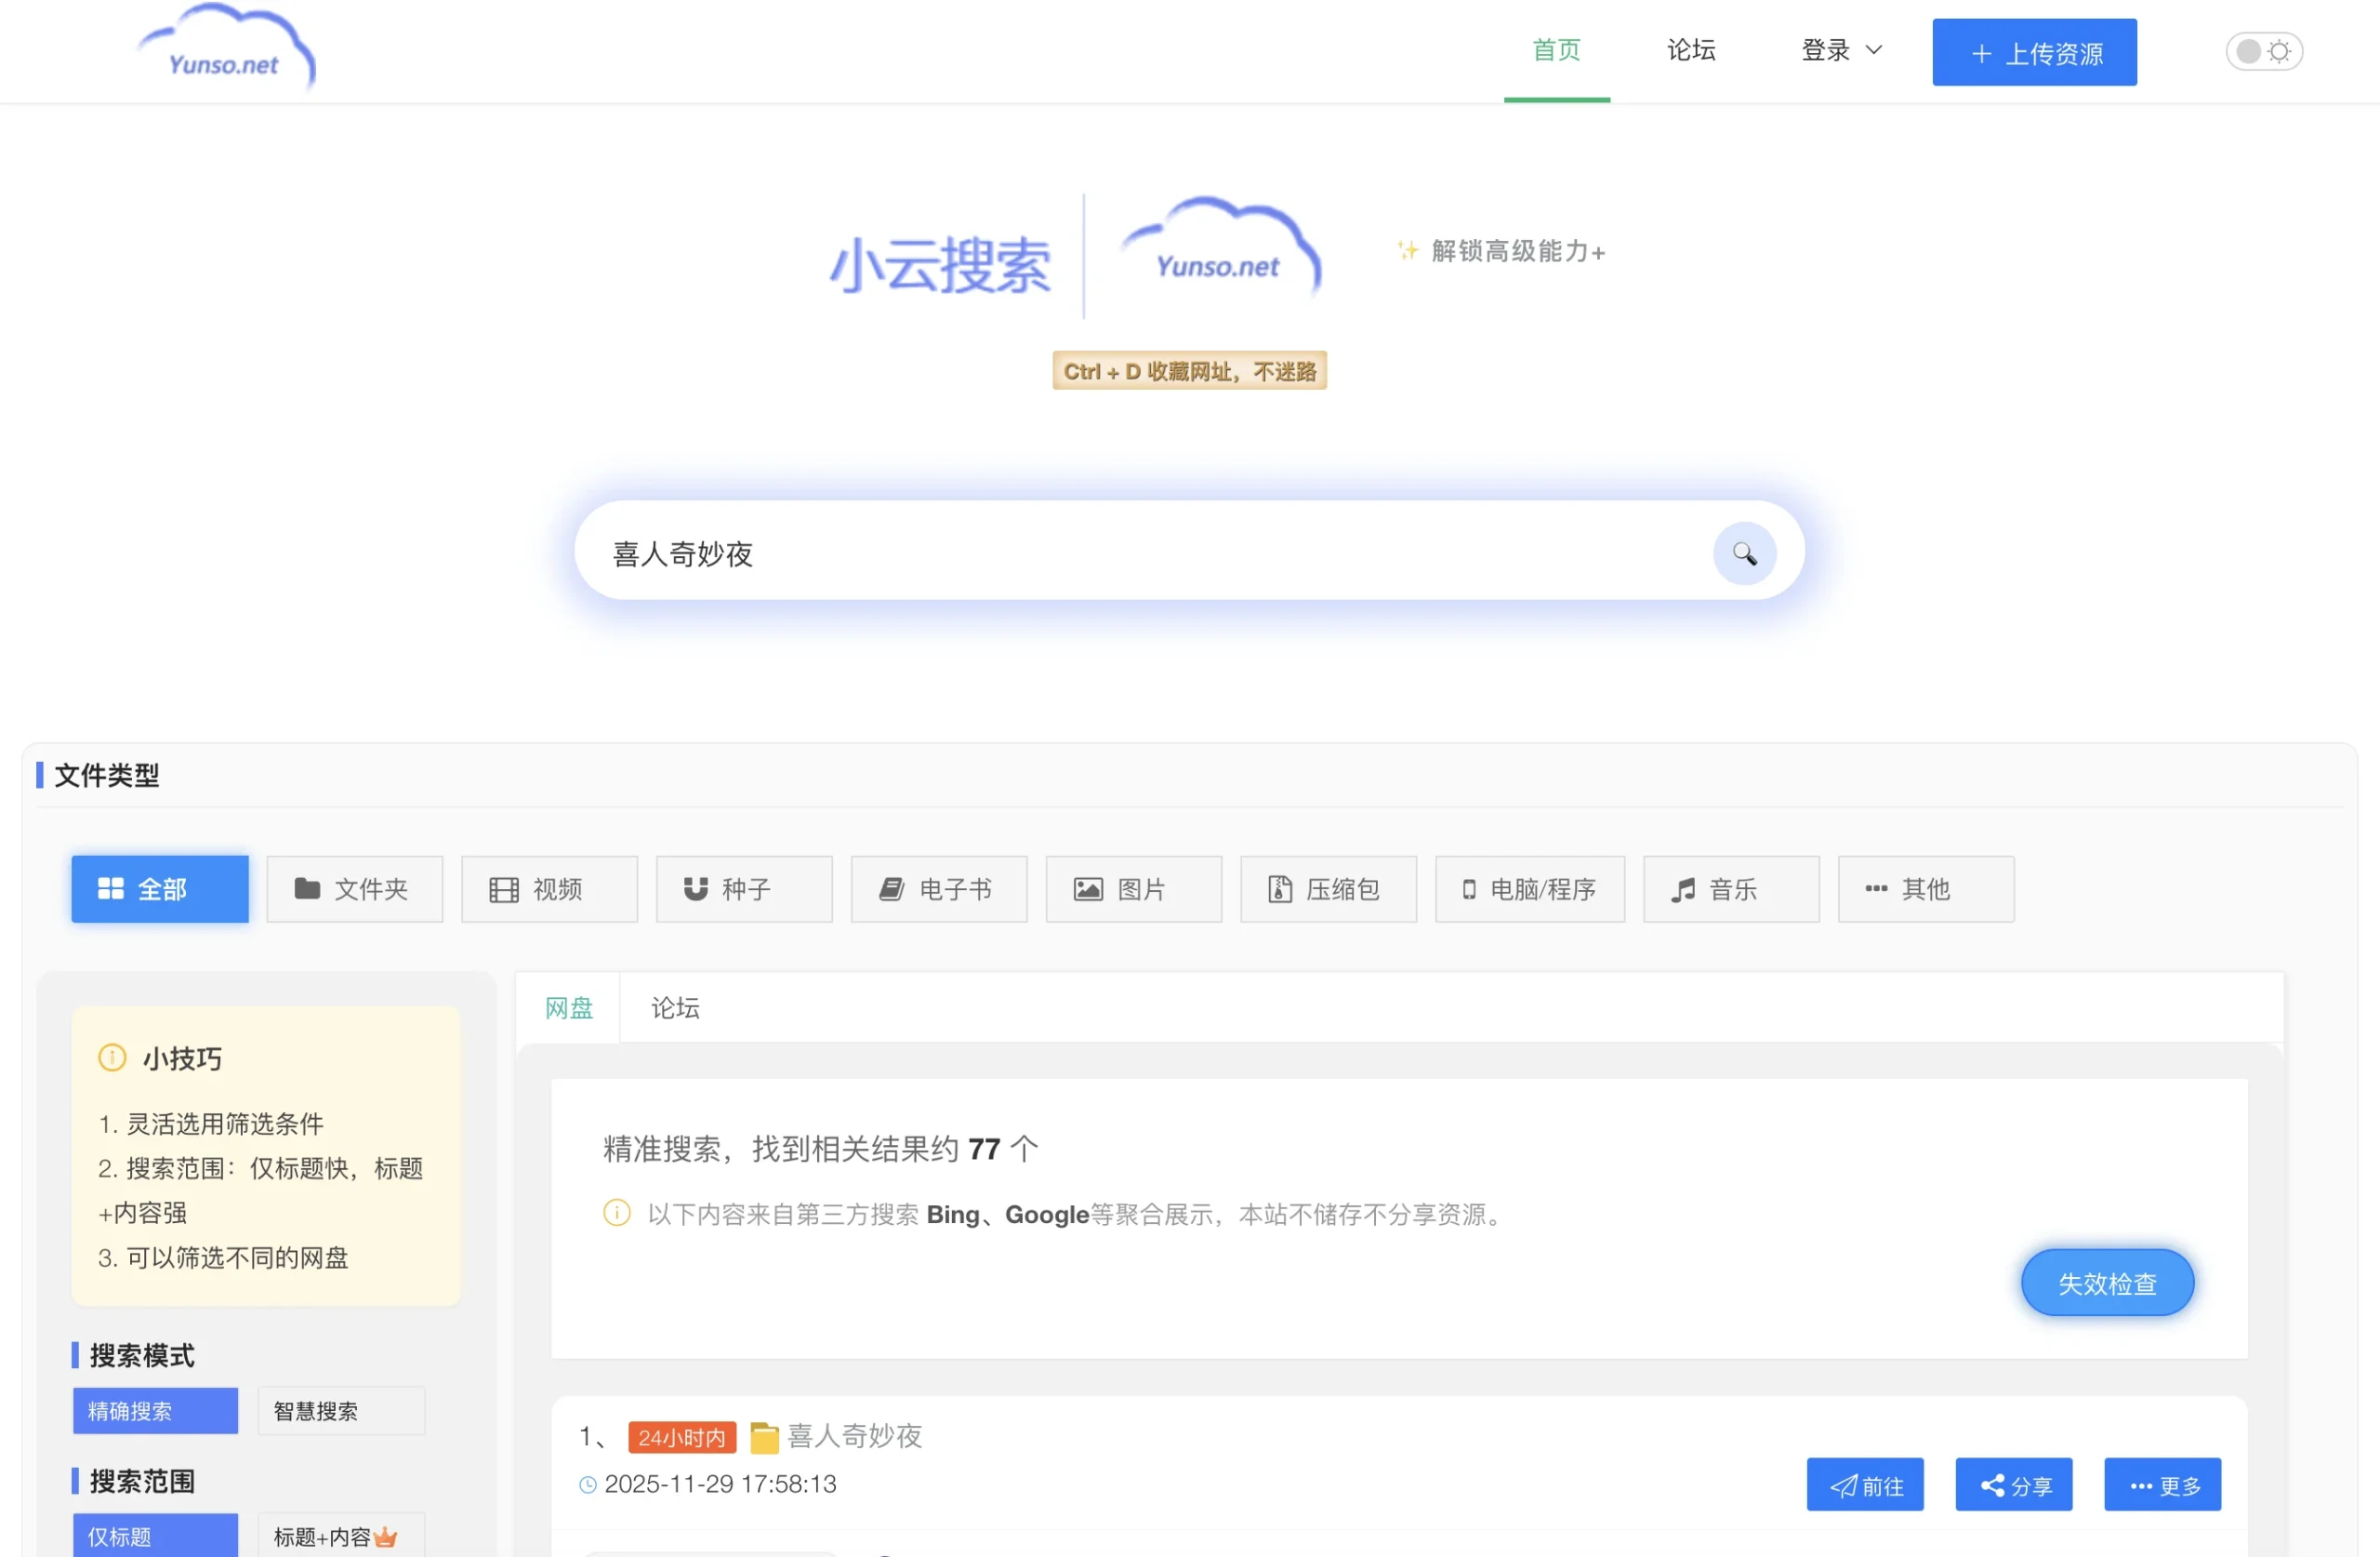Expand the 其他 file type category
Viewport: 2380px width, 1557px height.
[x=1925, y=888]
